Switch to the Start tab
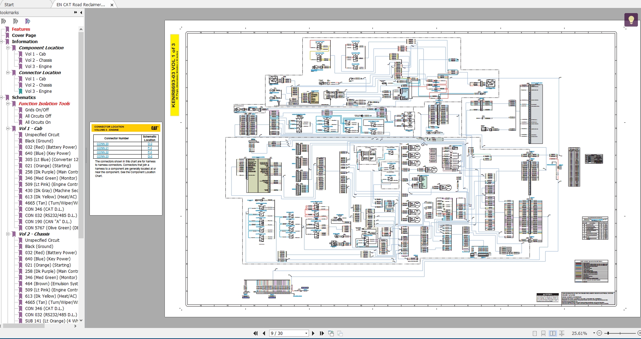The width and height of the screenshot is (641, 339). pyautogui.click(x=9, y=4)
